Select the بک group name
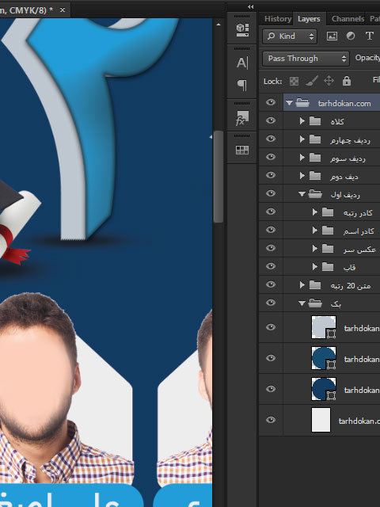The width and height of the screenshot is (380, 507). point(336,304)
